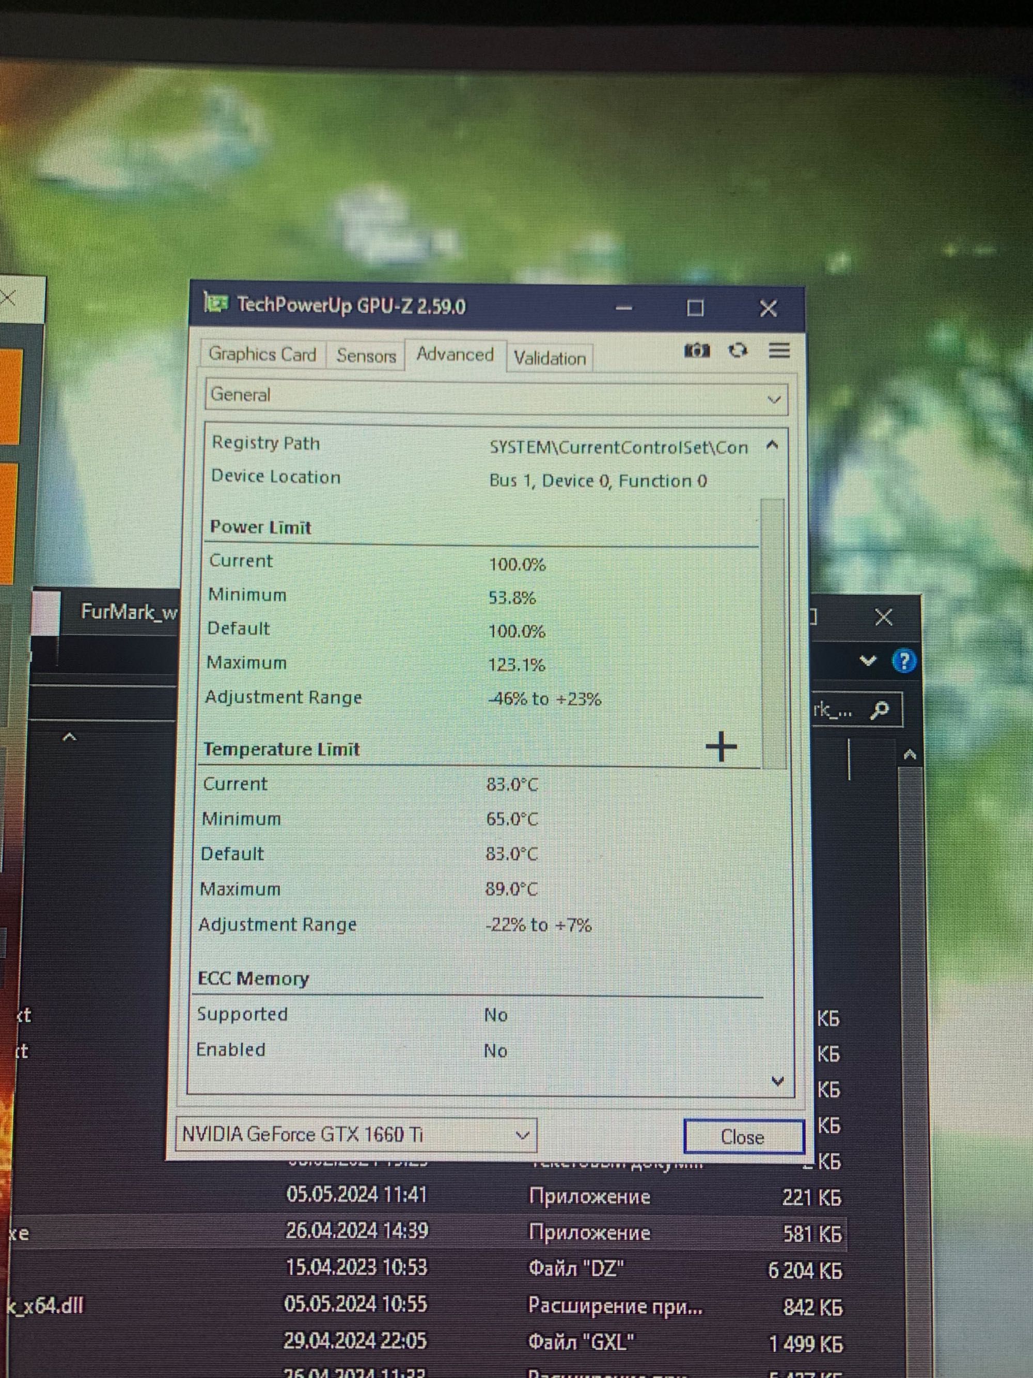Open the NVIDIA GeForce GTX 1660 Ti dropdown

(356, 1134)
